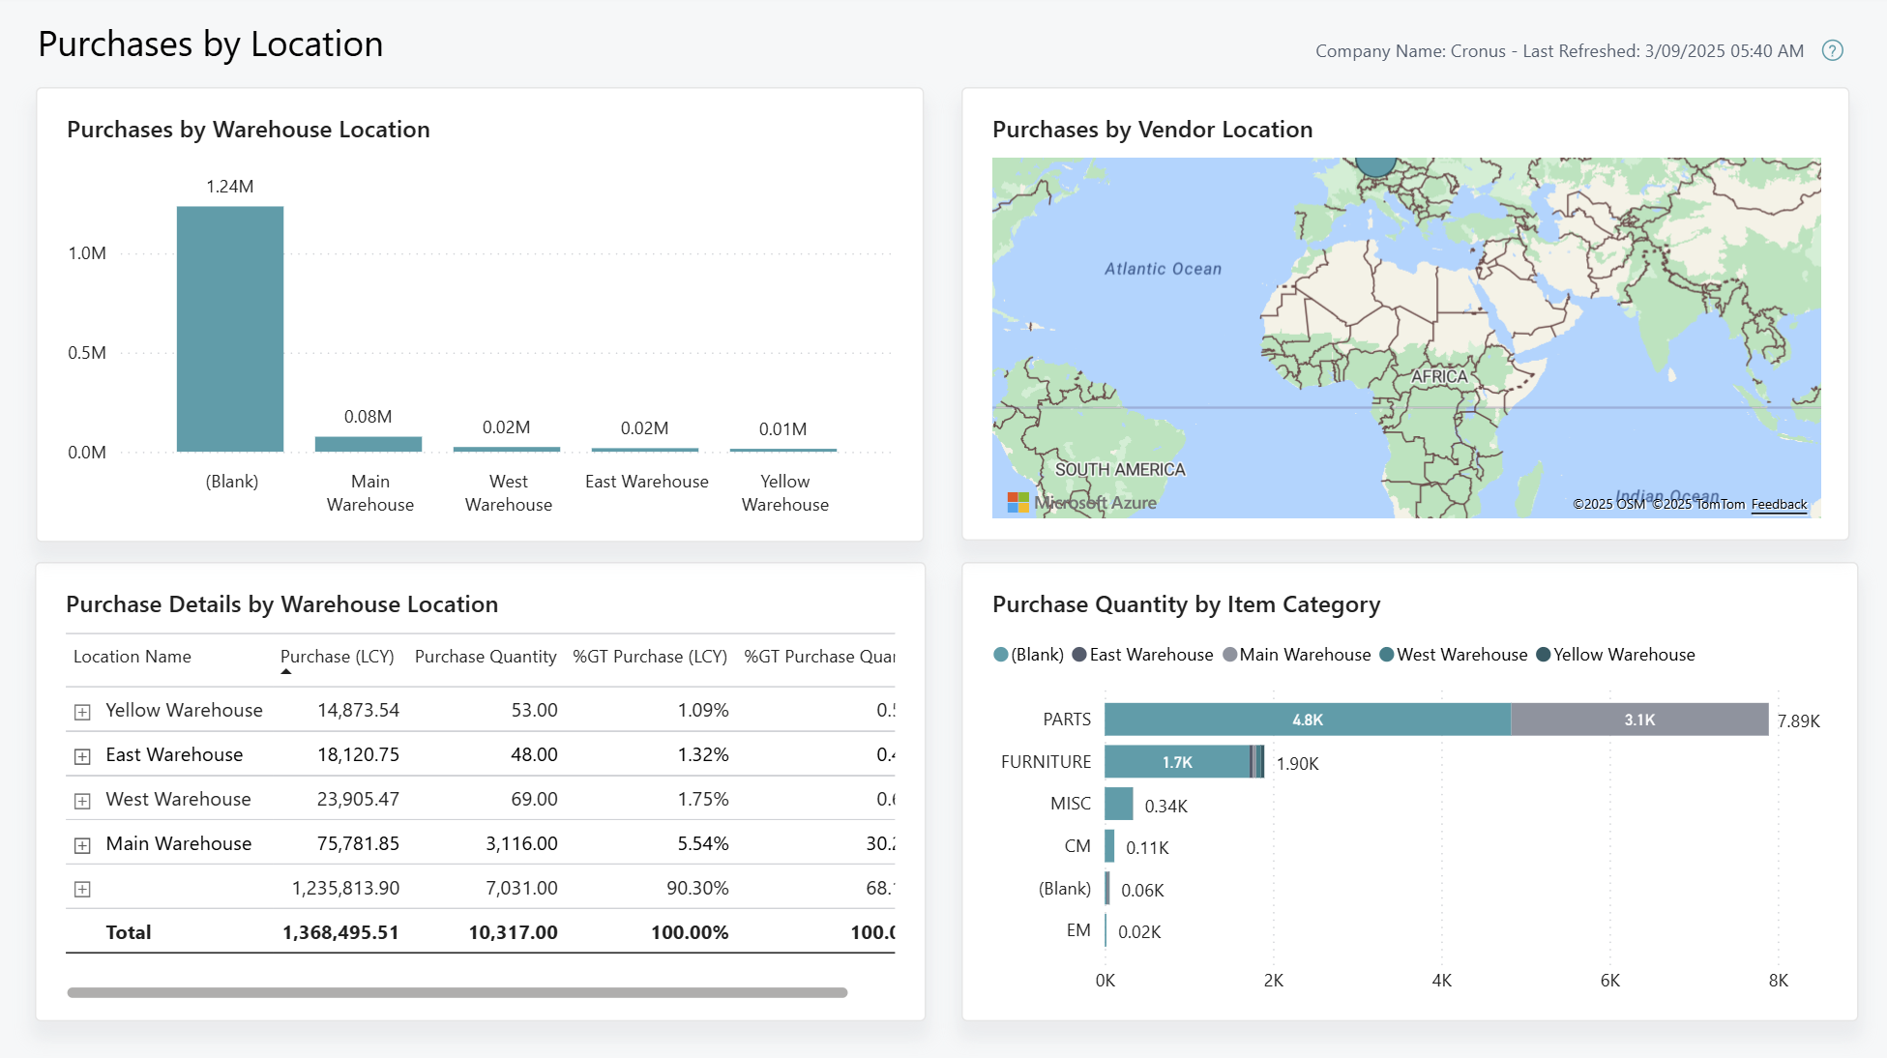Image resolution: width=1887 pixels, height=1058 pixels.
Task: Click the plus icon beside Main Warehouse row
Action: 83,844
